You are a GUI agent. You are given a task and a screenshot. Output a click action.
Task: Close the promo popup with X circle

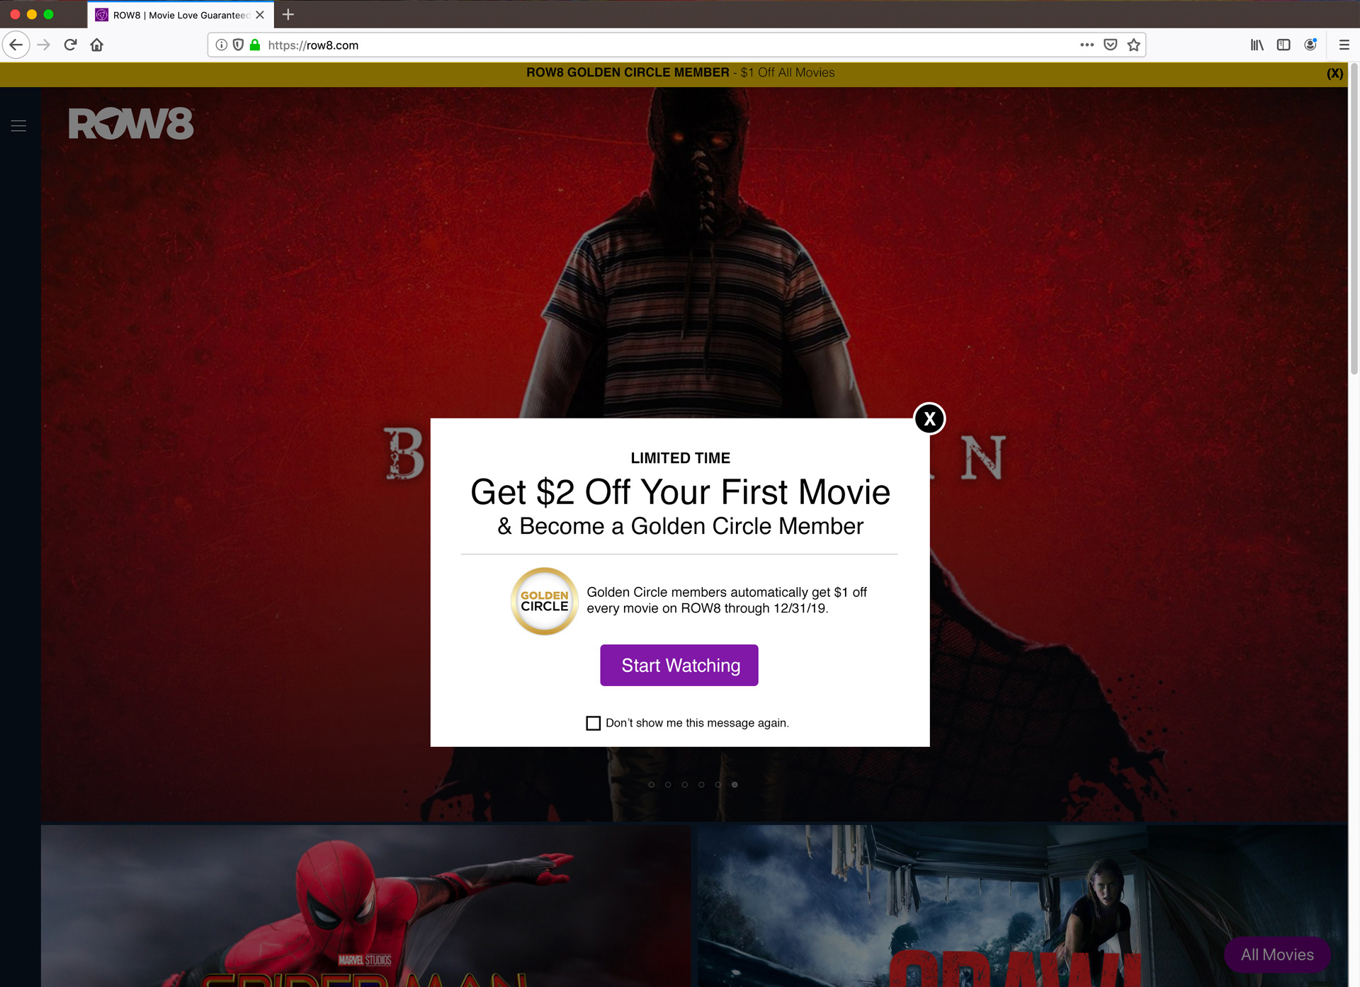[x=929, y=418]
